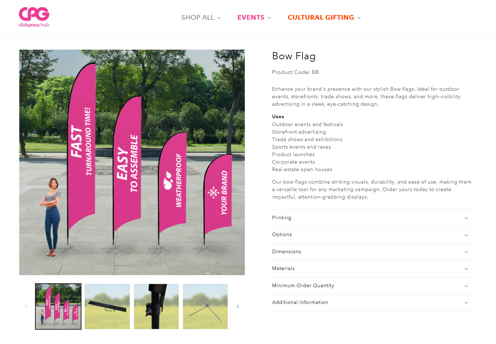This screenshot has height=344, width=496.
Task: Select the carry bag thumbnail
Action: (107, 306)
